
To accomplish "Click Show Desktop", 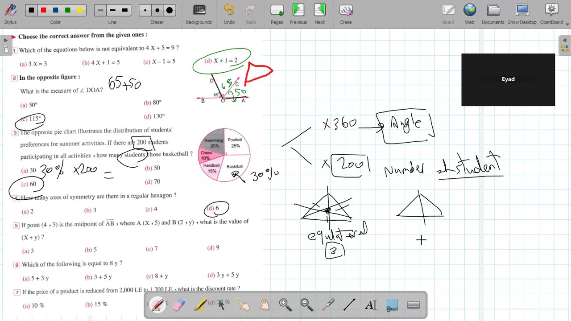I will (x=522, y=14).
